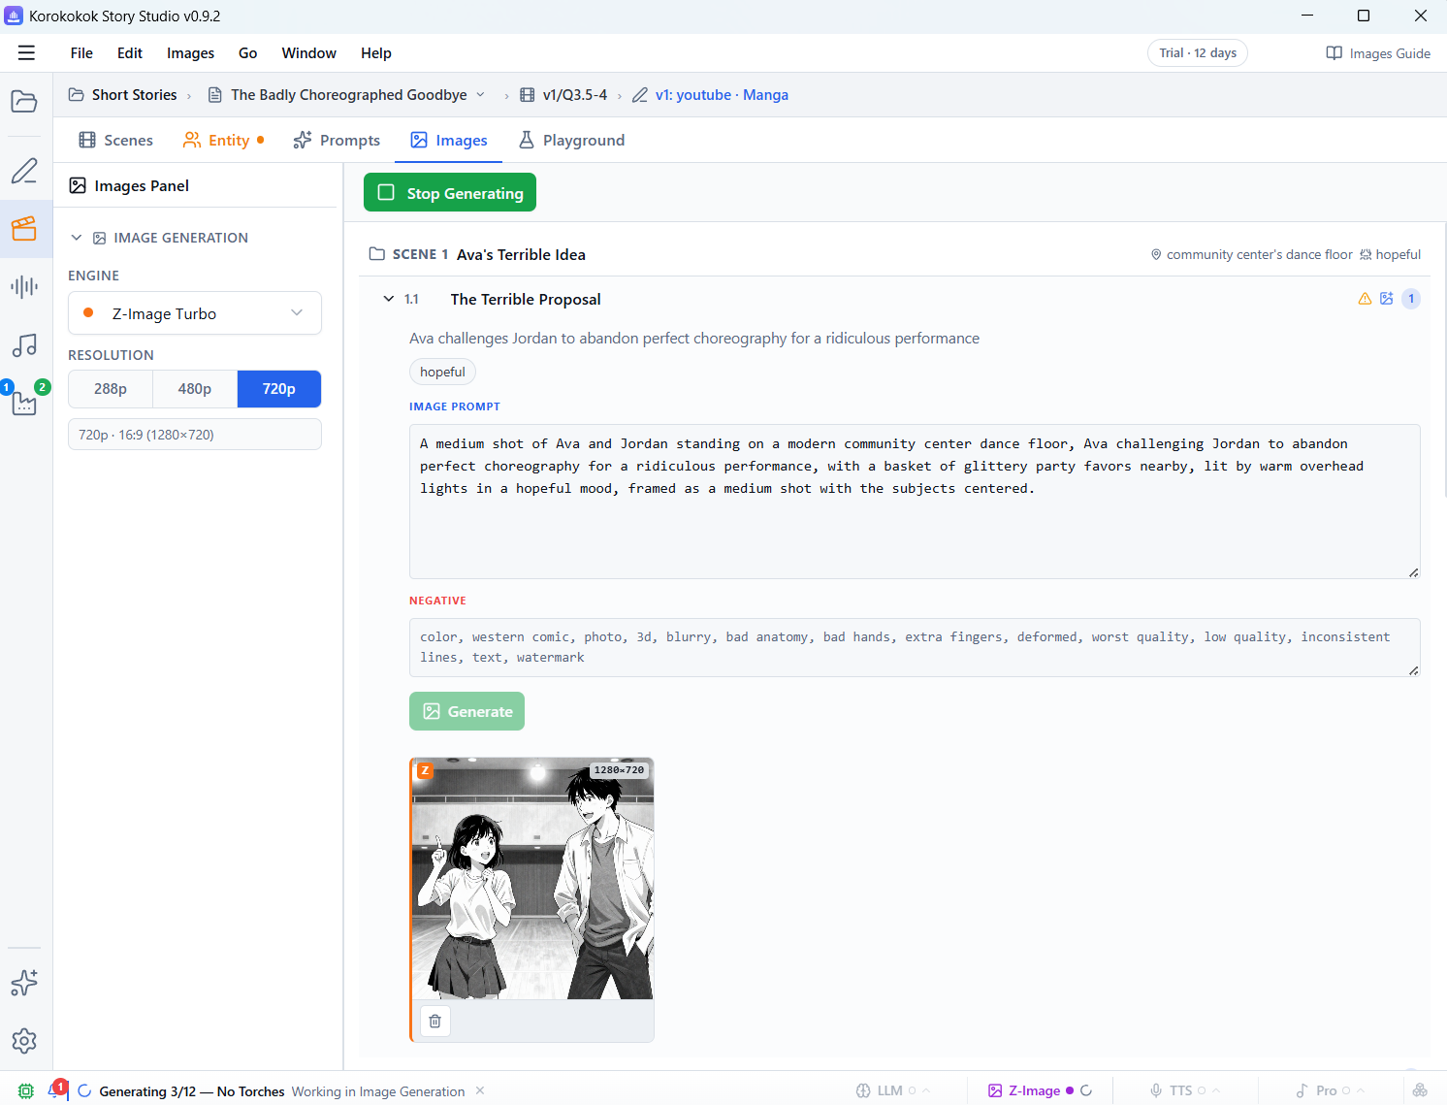Switch to the Prompts tab
Screen dimensions: 1447x1105
[x=337, y=141]
